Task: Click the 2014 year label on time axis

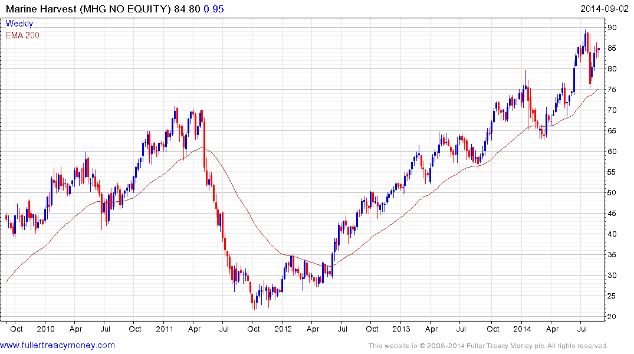Action: 522,329
